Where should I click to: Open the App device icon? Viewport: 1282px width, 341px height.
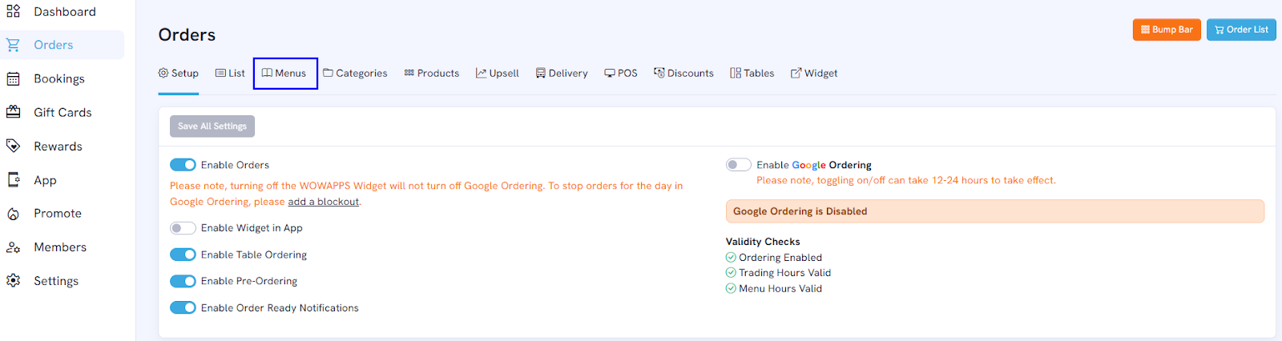tap(14, 180)
